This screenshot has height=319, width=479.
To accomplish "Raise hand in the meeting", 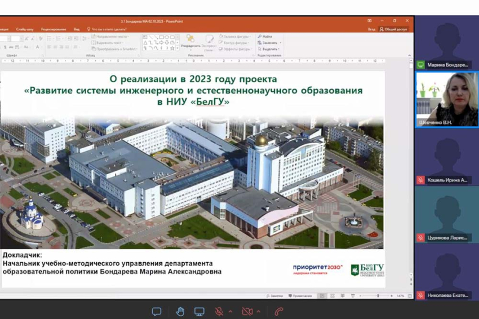I will point(180,312).
